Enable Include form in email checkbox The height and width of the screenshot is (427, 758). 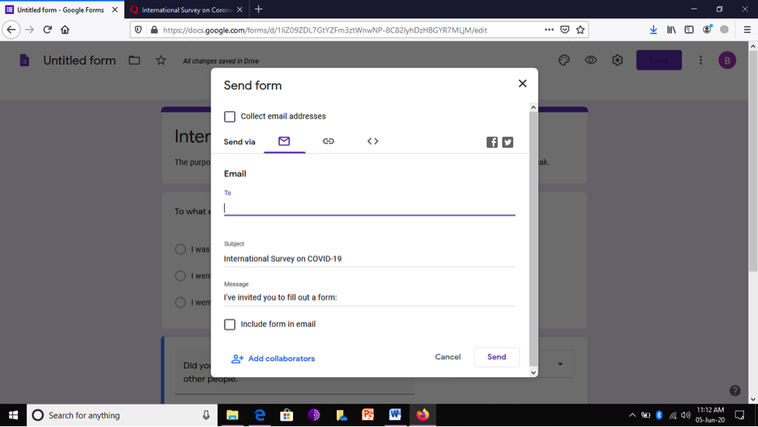[229, 324]
